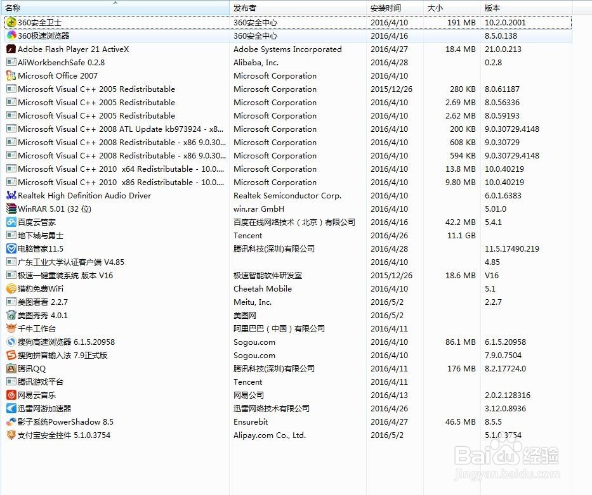592x495 pixels.
Task: Click the 搜狗高速浏览器 icon
Action: [11, 342]
